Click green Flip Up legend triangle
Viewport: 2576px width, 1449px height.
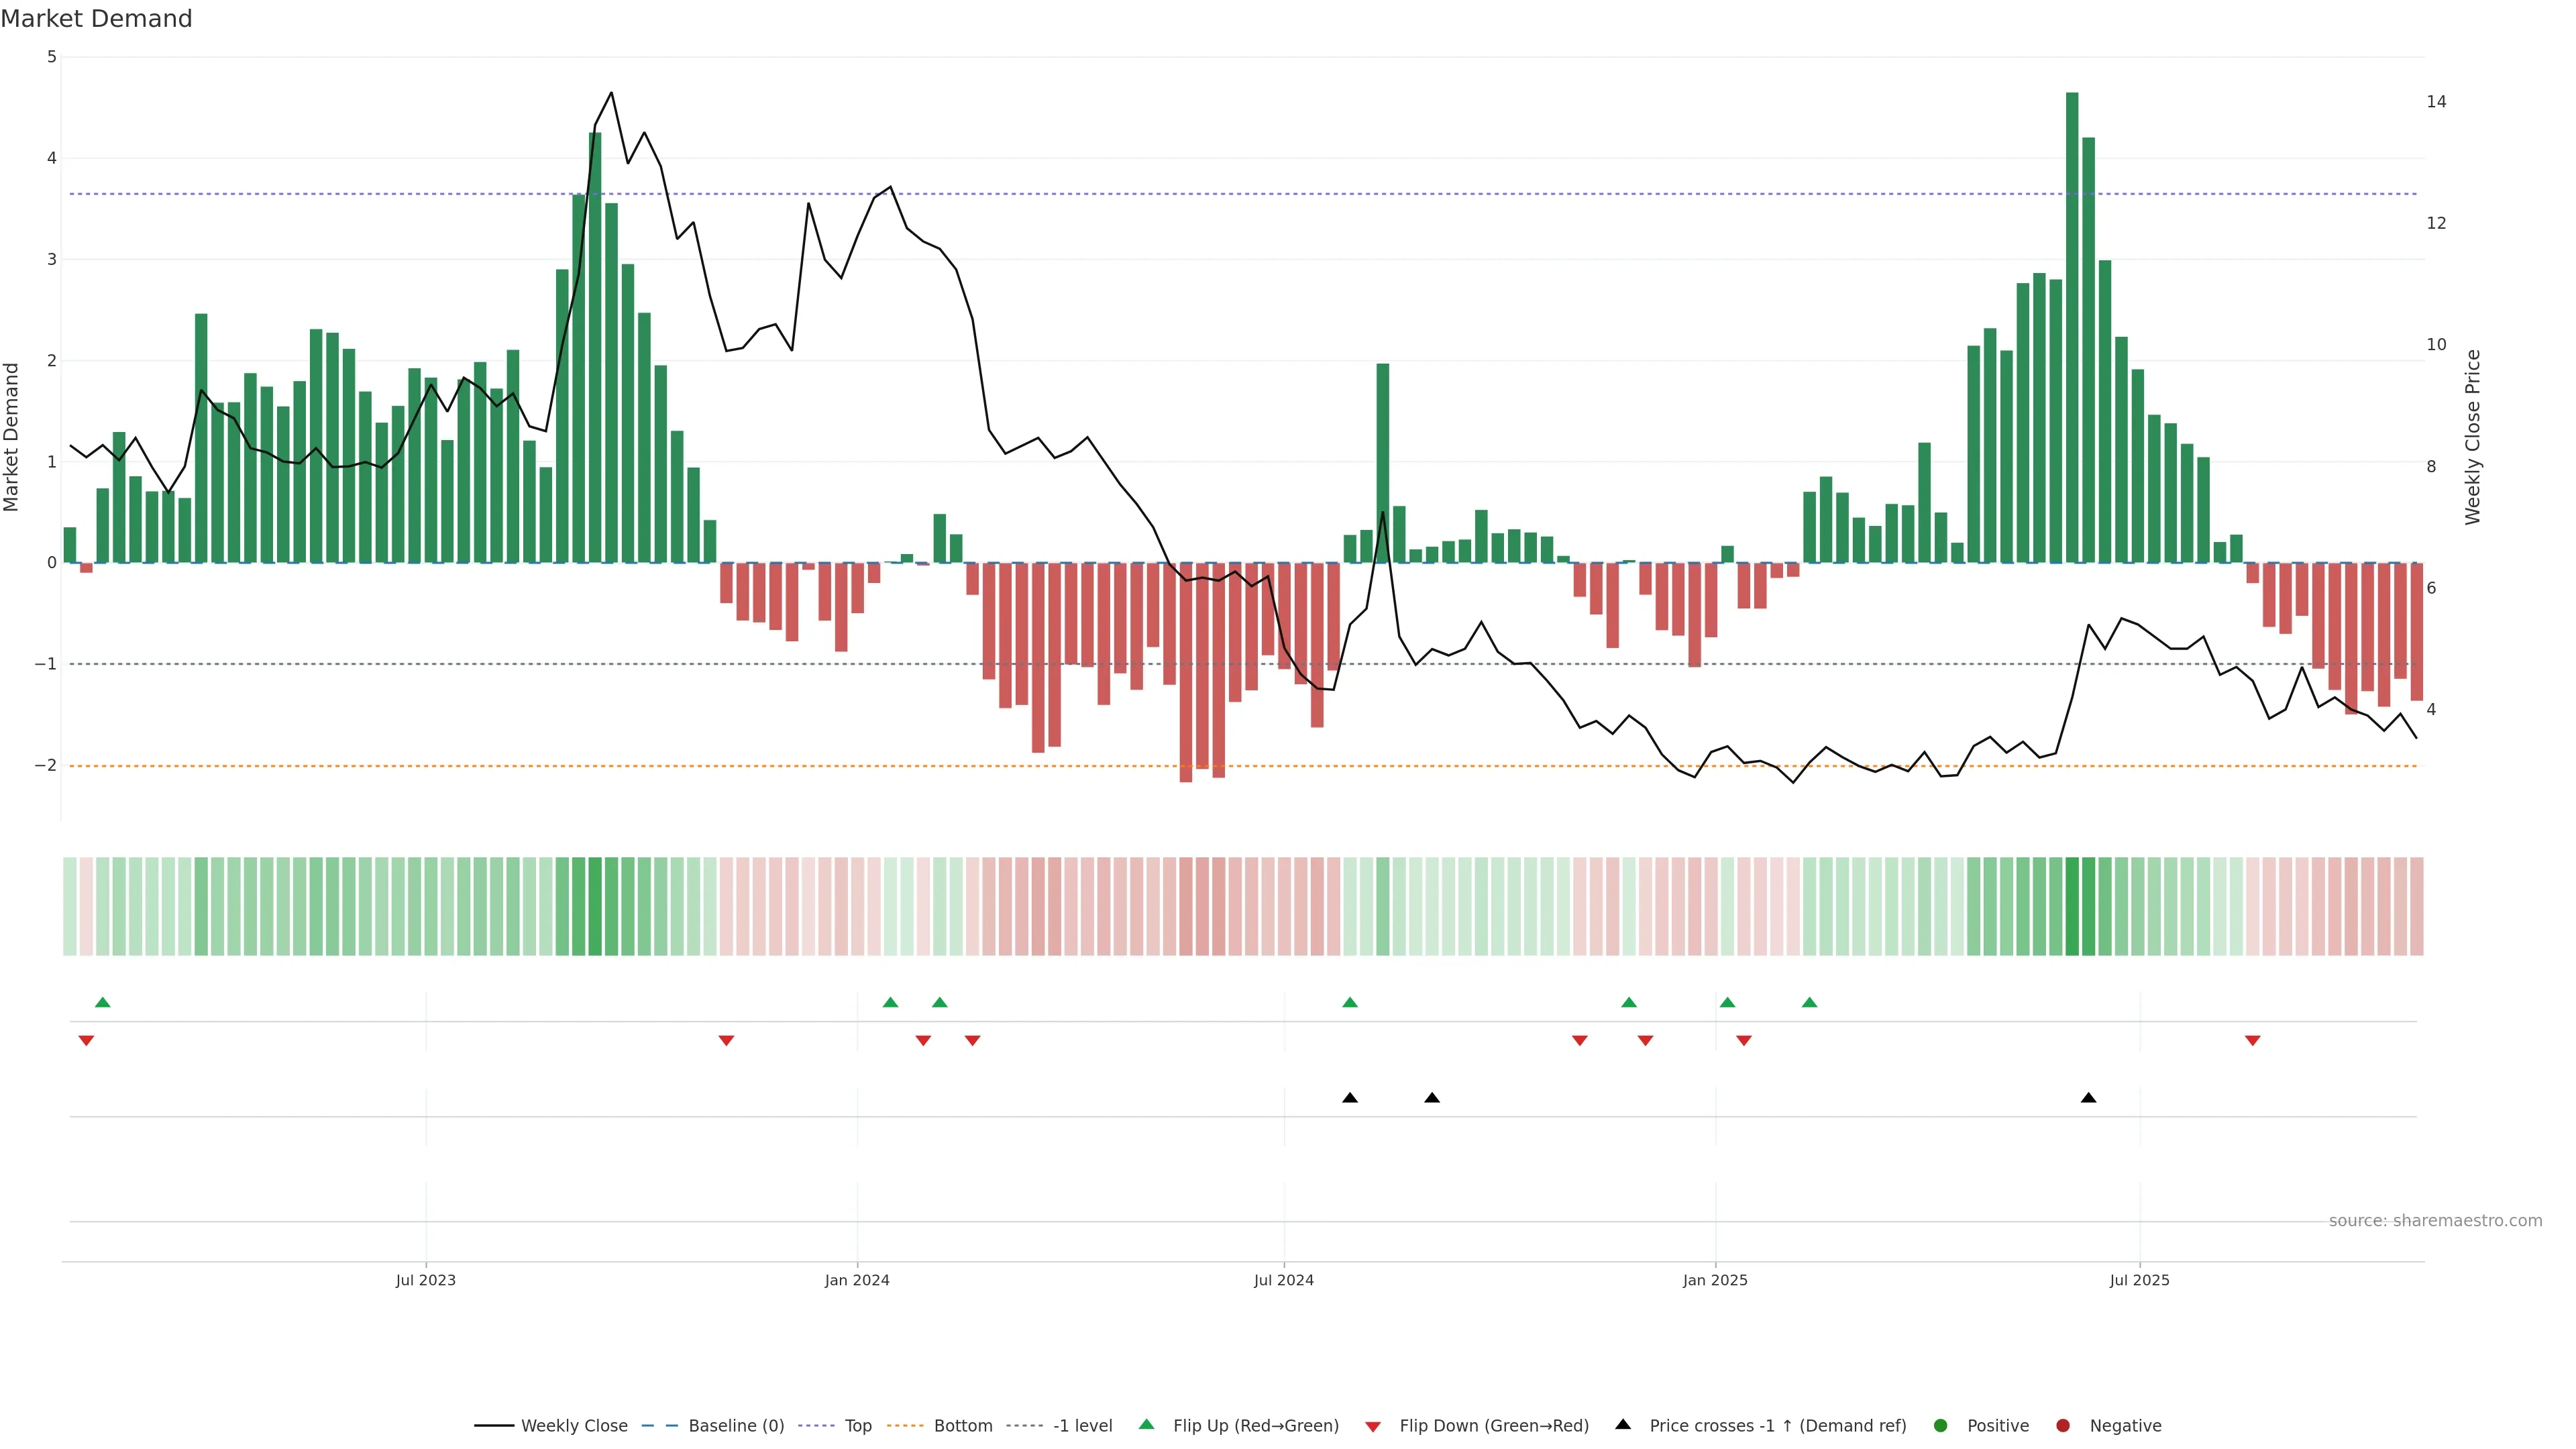pos(1147,1424)
